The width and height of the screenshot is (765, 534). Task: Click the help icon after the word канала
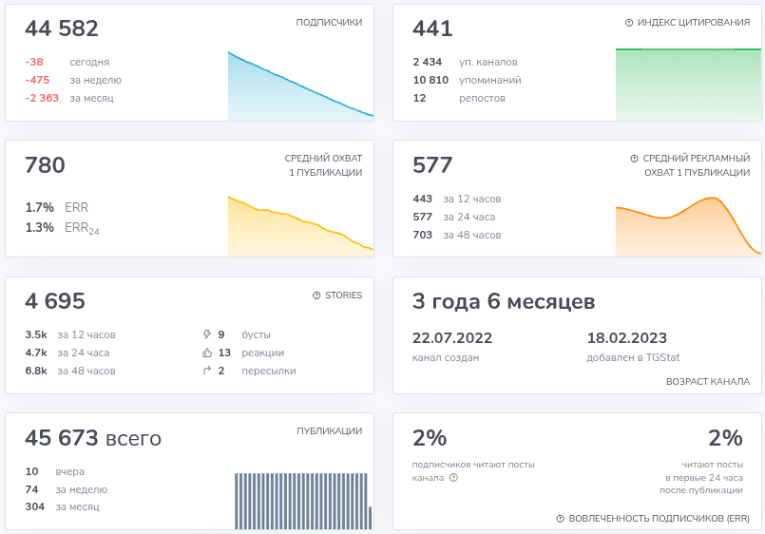(453, 478)
